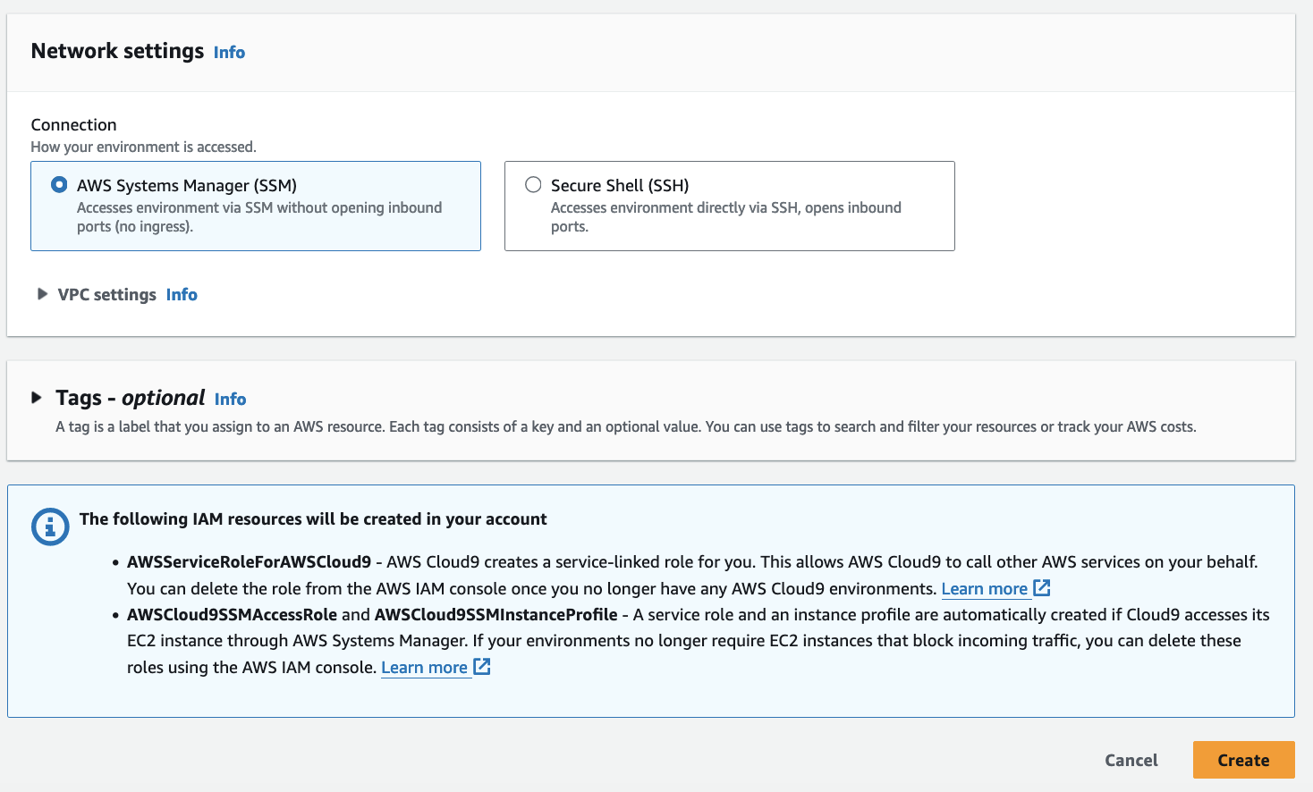Select AWS Systems Manager (SSM) radio option
Viewport: 1313px width, 792px height.
coord(59,185)
